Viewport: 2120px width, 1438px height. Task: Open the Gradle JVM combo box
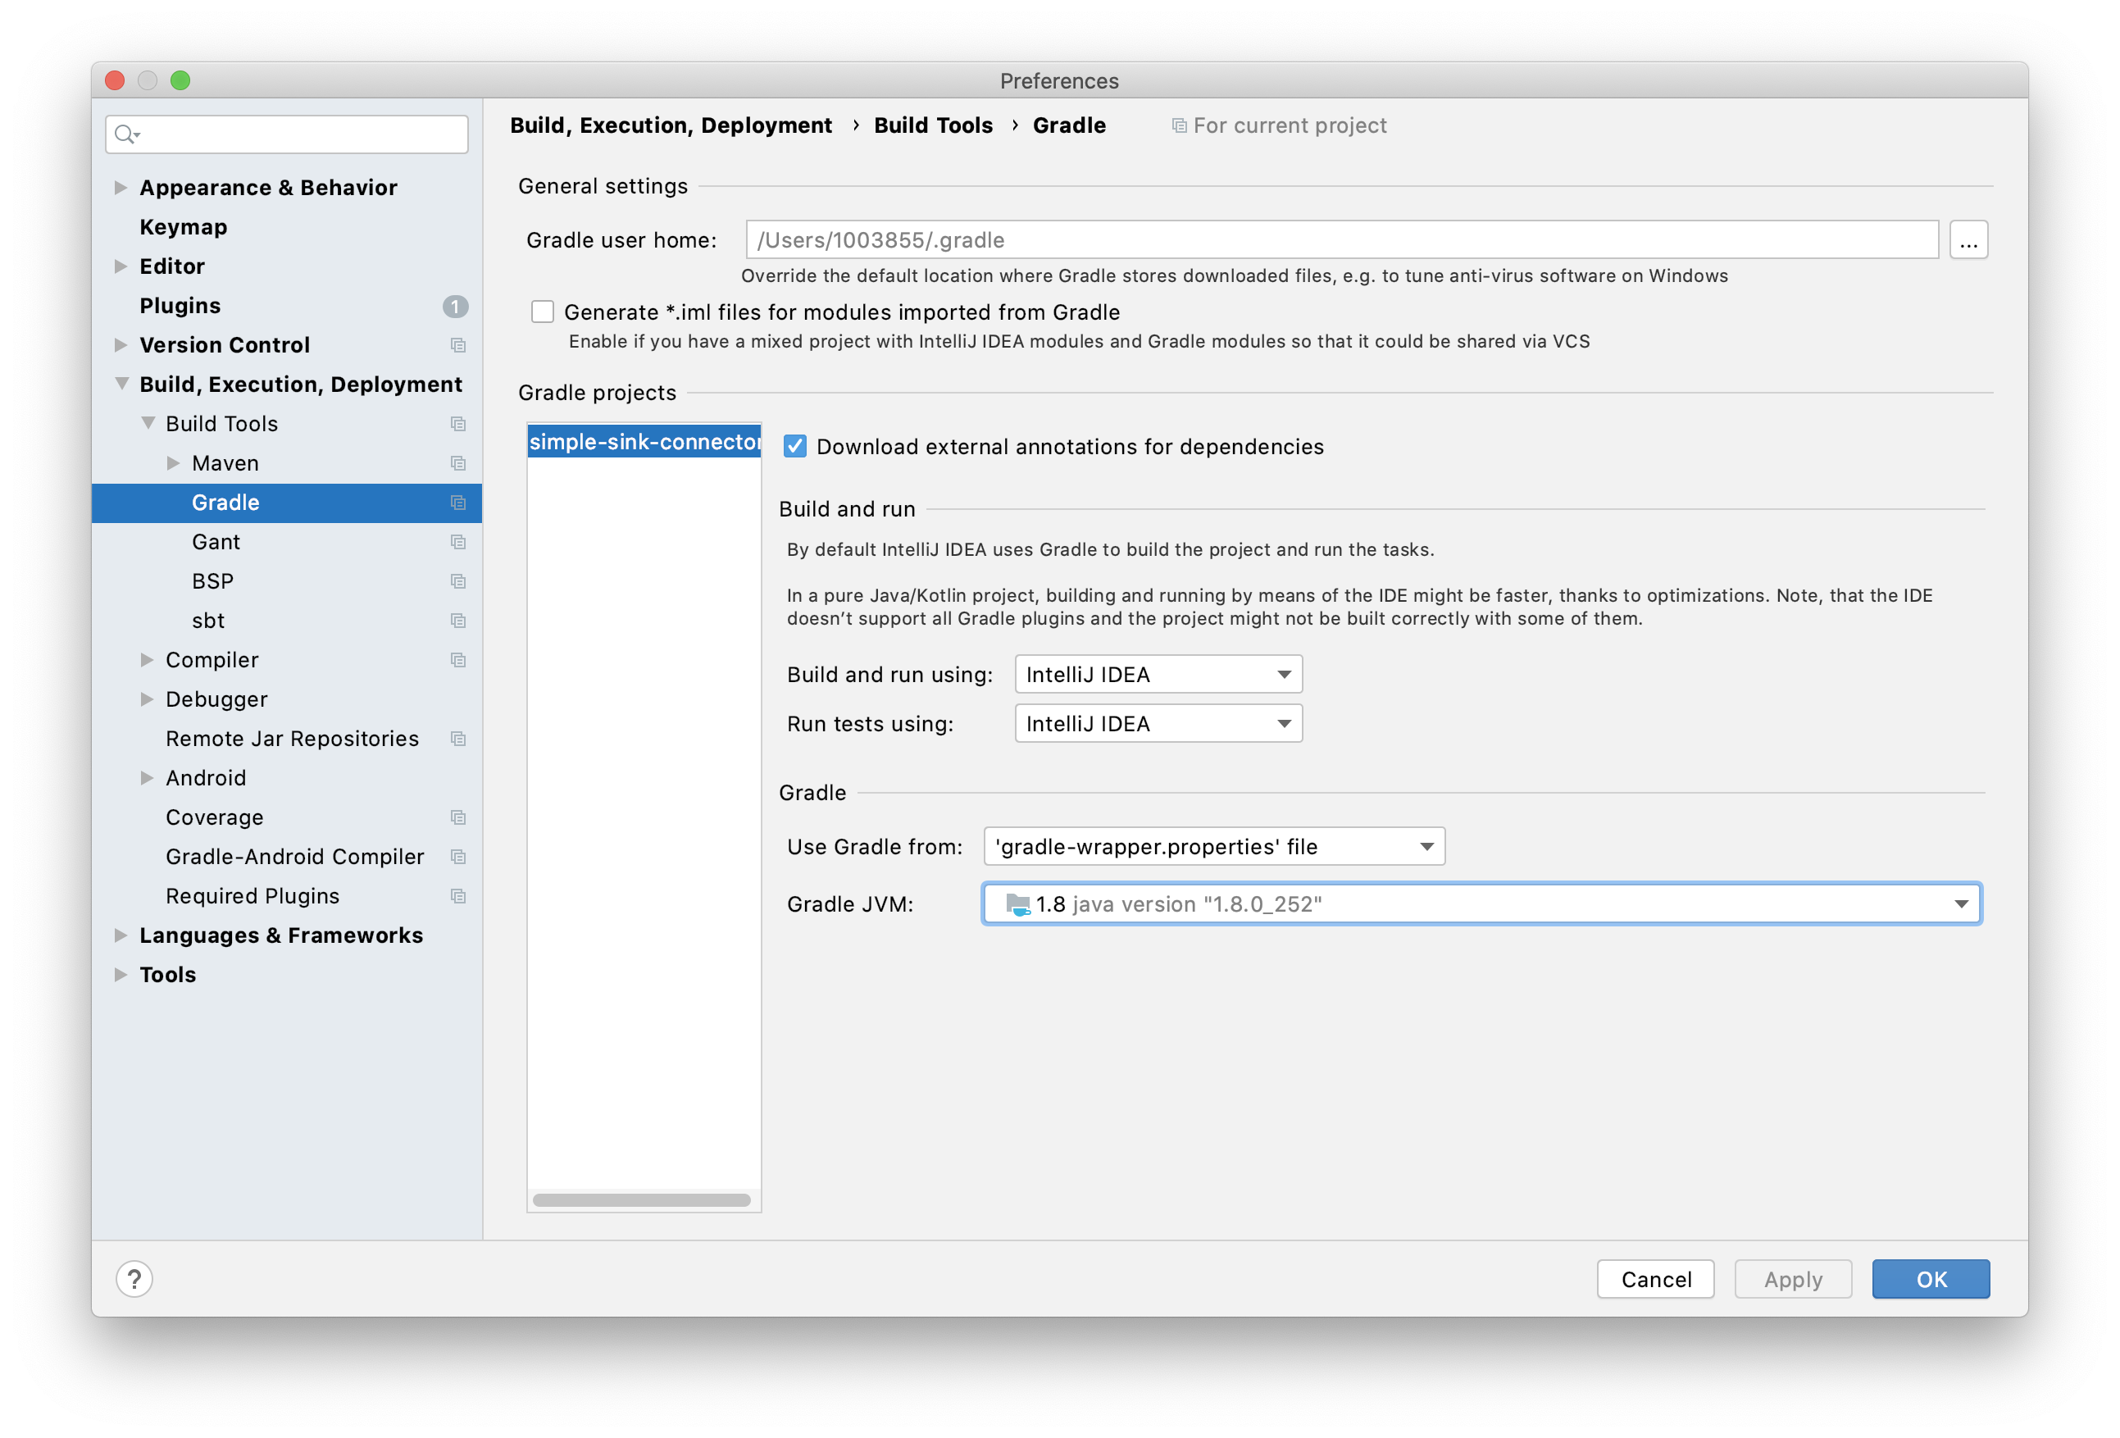click(1481, 904)
